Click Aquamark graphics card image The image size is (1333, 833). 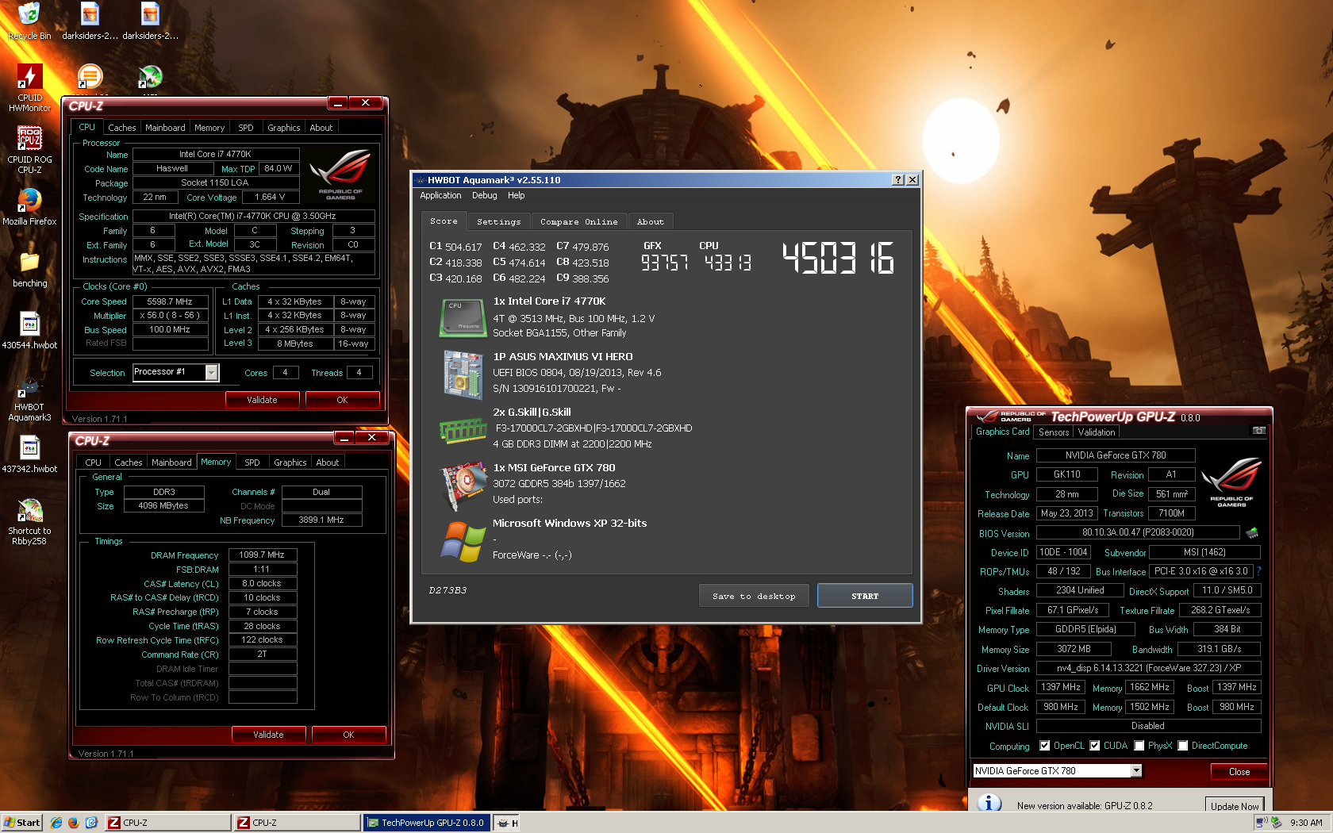click(463, 486)
